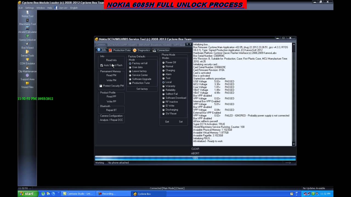Open the Exit menu
Image resolution: width=351 pixels, height=197 pixels.
[21, 8]
